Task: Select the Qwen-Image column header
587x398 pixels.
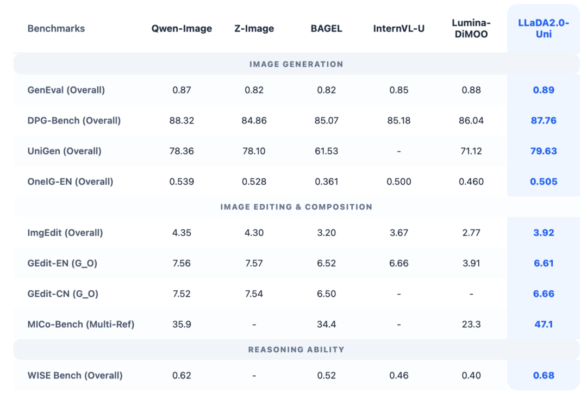Action: (182, 28)
